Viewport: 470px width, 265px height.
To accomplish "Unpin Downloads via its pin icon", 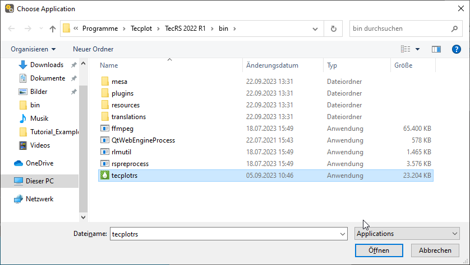I will pos(73,65).
